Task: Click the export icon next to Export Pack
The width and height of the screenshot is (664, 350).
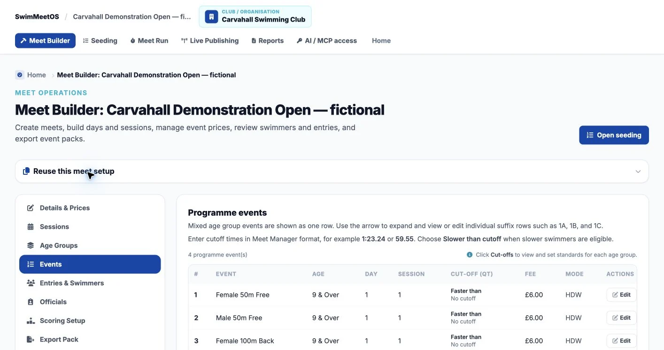Action: [31, 339]
